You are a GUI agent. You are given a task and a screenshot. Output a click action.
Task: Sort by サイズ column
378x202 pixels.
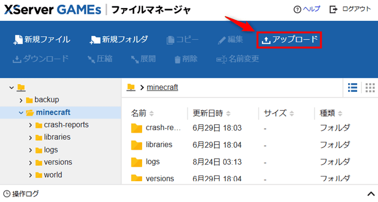click(278, 113)
